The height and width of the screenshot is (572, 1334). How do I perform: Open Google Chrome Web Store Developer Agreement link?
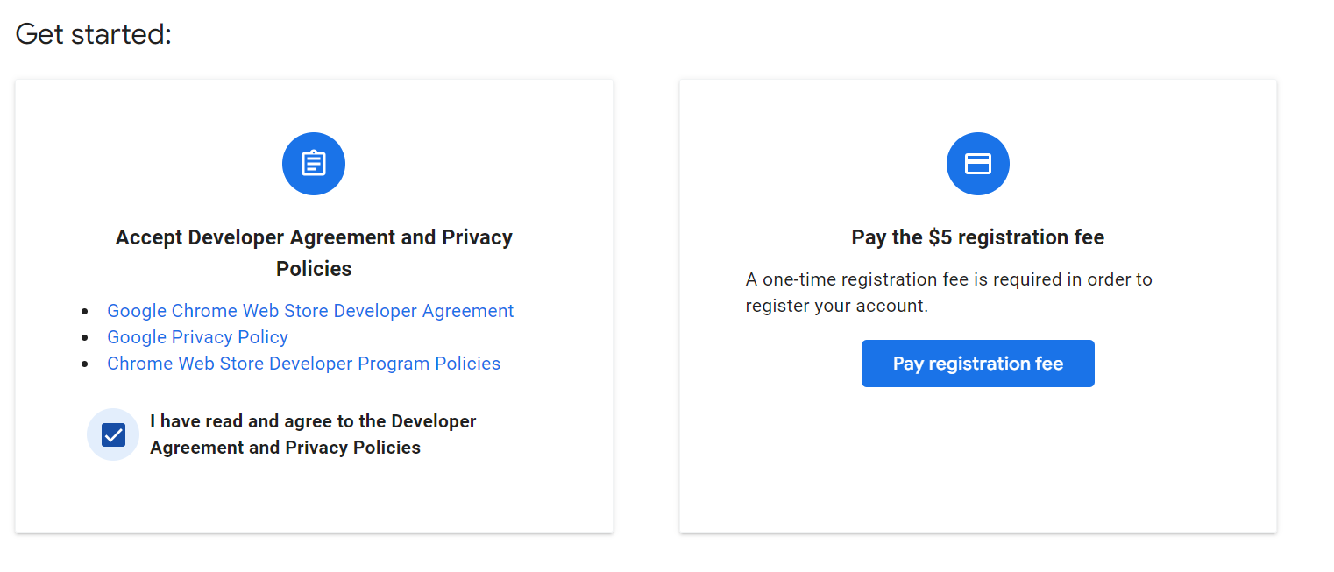pos(310,311)
